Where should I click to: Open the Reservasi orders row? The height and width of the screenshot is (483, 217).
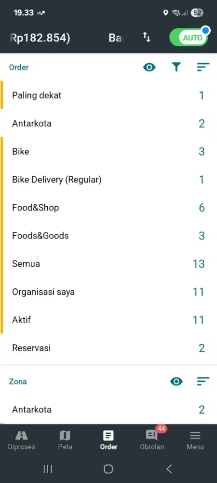[108, 348]
